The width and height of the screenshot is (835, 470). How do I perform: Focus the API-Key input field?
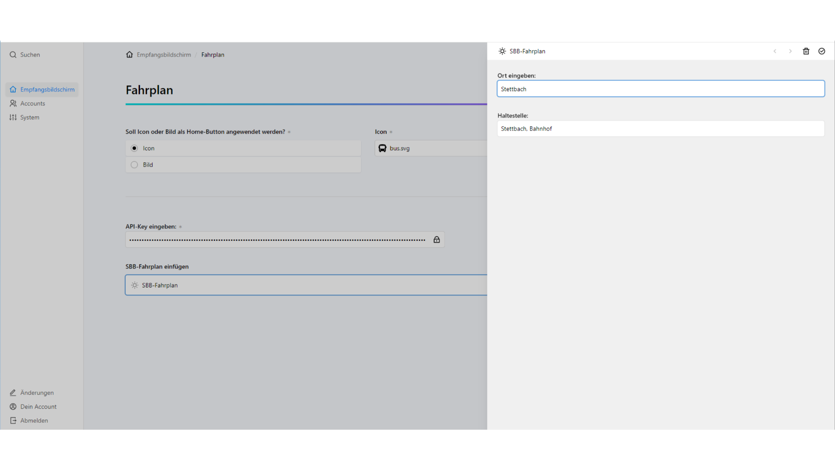tap(285, 240)
